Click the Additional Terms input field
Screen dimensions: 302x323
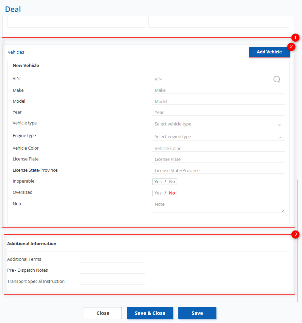[112, 259]
